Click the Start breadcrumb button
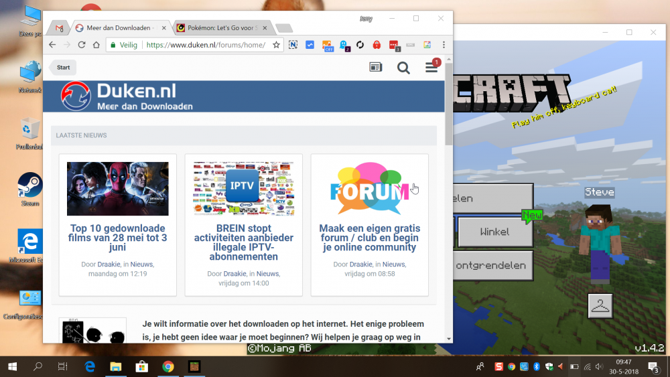The image size is (670, 377). click(63, 68)
